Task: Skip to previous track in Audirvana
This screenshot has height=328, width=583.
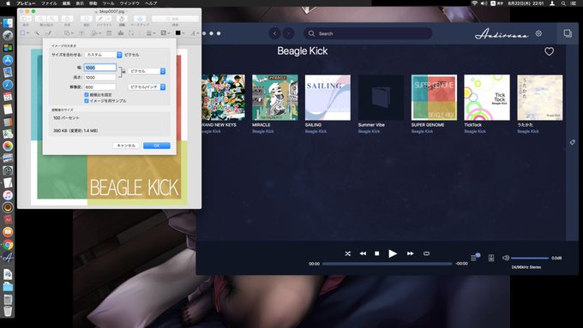Action: tap(363, 253)
